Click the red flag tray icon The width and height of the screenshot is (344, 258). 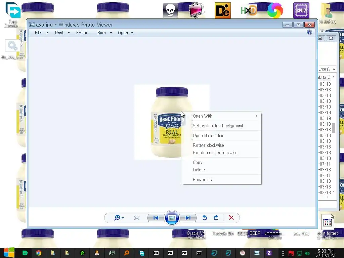(x=291, y=253)
